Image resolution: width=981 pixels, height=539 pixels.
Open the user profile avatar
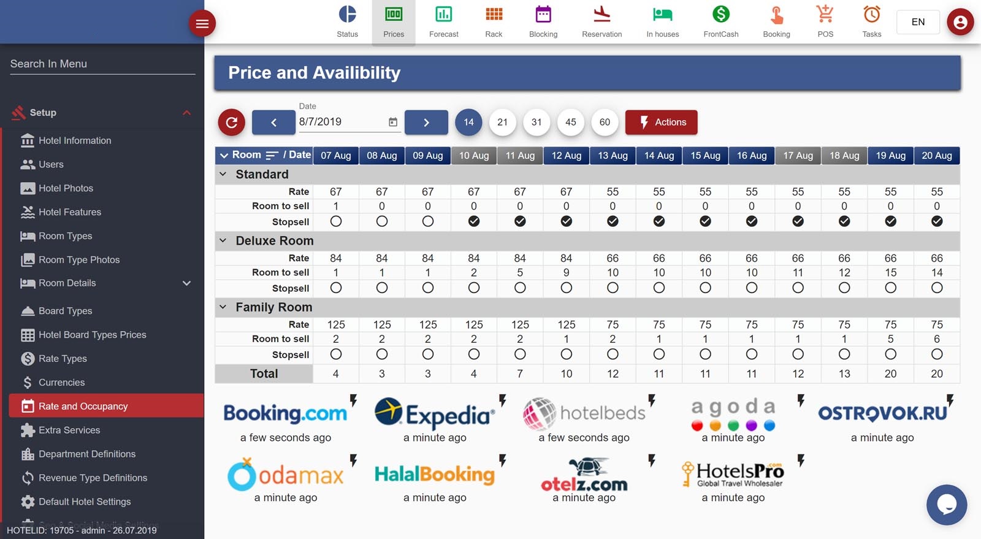coord(960,22)
